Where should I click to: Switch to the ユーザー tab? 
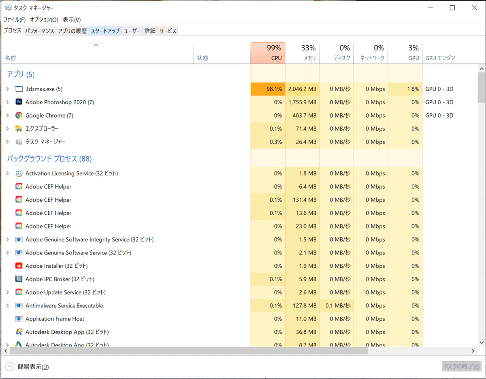pyautogui.click(x=132, y=31)
